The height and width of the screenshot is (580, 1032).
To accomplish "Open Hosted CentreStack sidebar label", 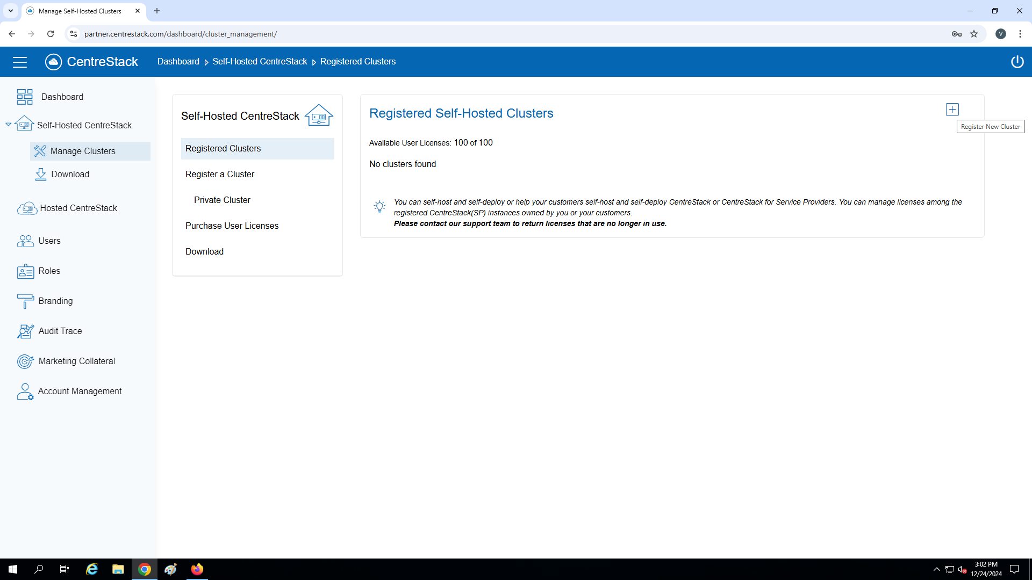I will coord(78,208).
